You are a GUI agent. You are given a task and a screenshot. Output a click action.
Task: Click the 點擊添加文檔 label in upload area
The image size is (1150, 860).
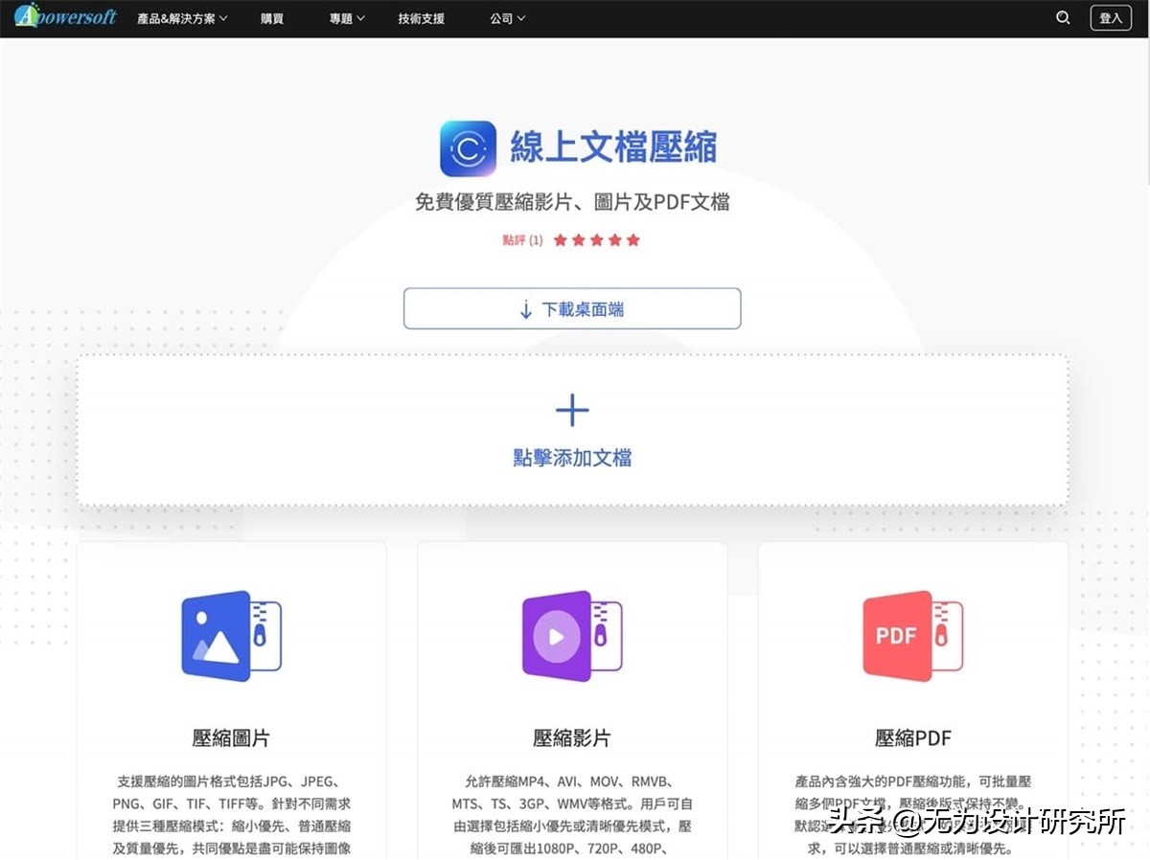[x=572, y=458]
